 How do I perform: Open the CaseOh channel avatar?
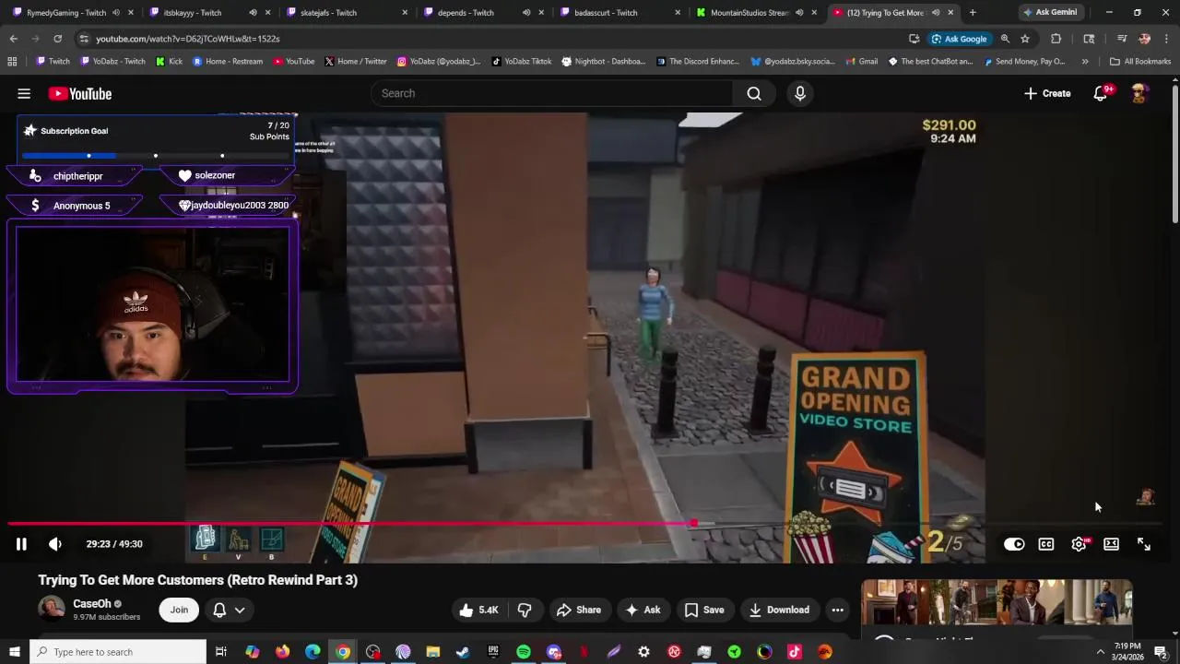52,609
